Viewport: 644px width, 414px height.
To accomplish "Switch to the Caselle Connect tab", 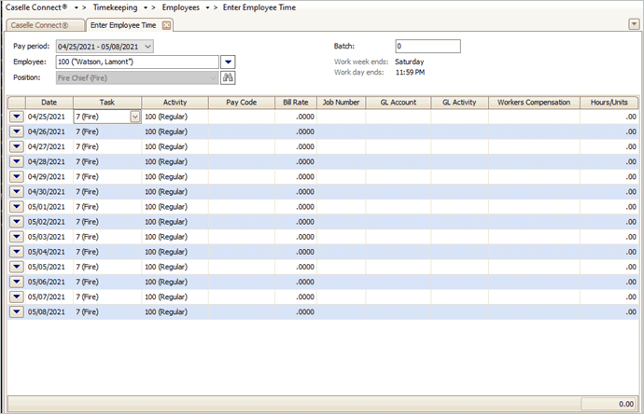I will 44,24.
